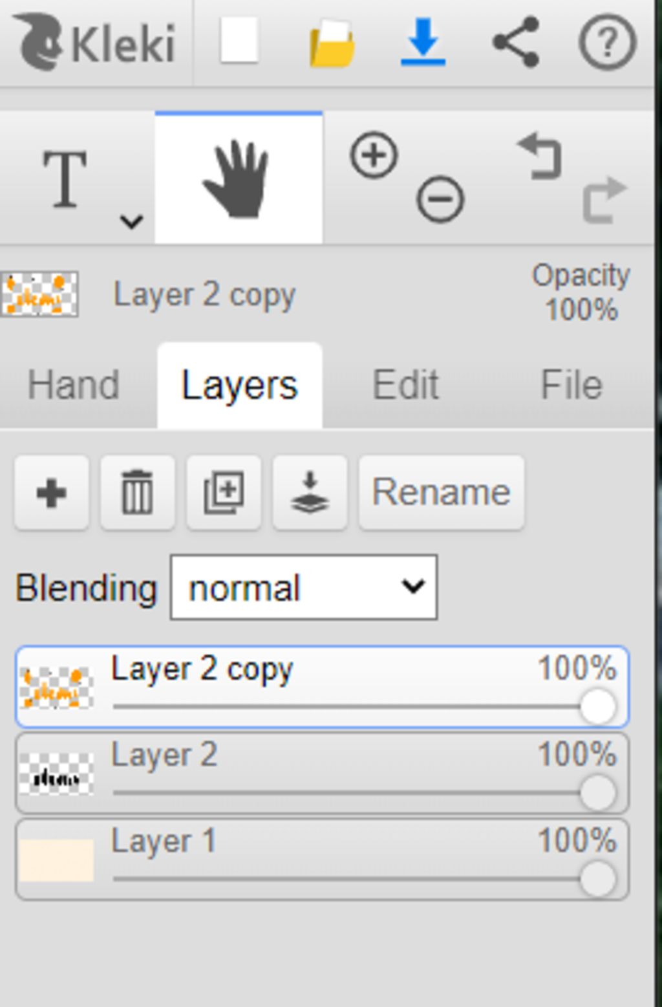Open the Blending mode dropdown
This screenshot has width=662, height=1007.
pos(304,587)
